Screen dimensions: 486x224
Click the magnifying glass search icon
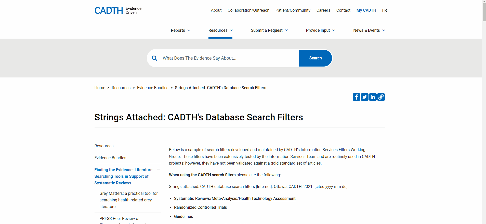click(x=154, y=58)
